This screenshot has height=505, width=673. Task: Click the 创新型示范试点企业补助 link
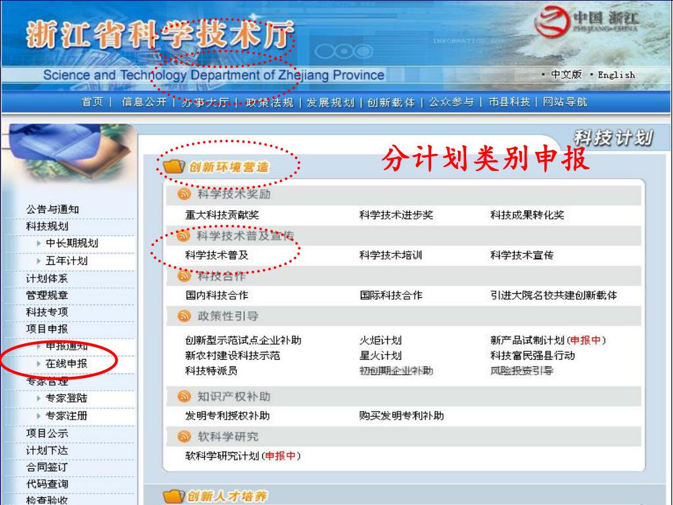click(243, 340)
